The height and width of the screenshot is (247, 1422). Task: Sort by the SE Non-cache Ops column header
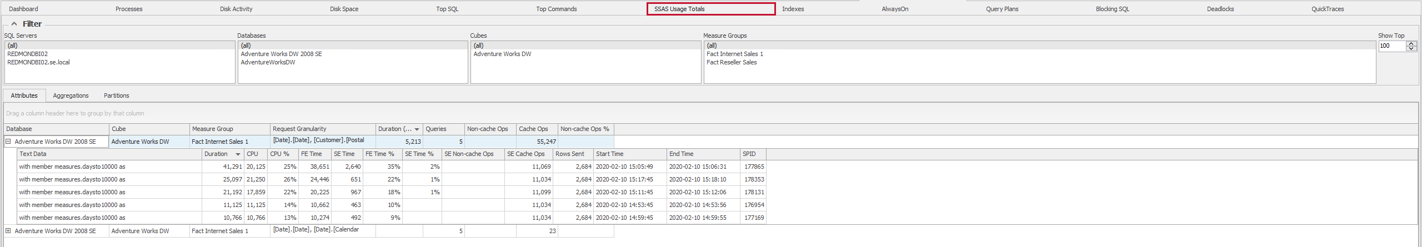pyautogui.click(x=473, y=154)
